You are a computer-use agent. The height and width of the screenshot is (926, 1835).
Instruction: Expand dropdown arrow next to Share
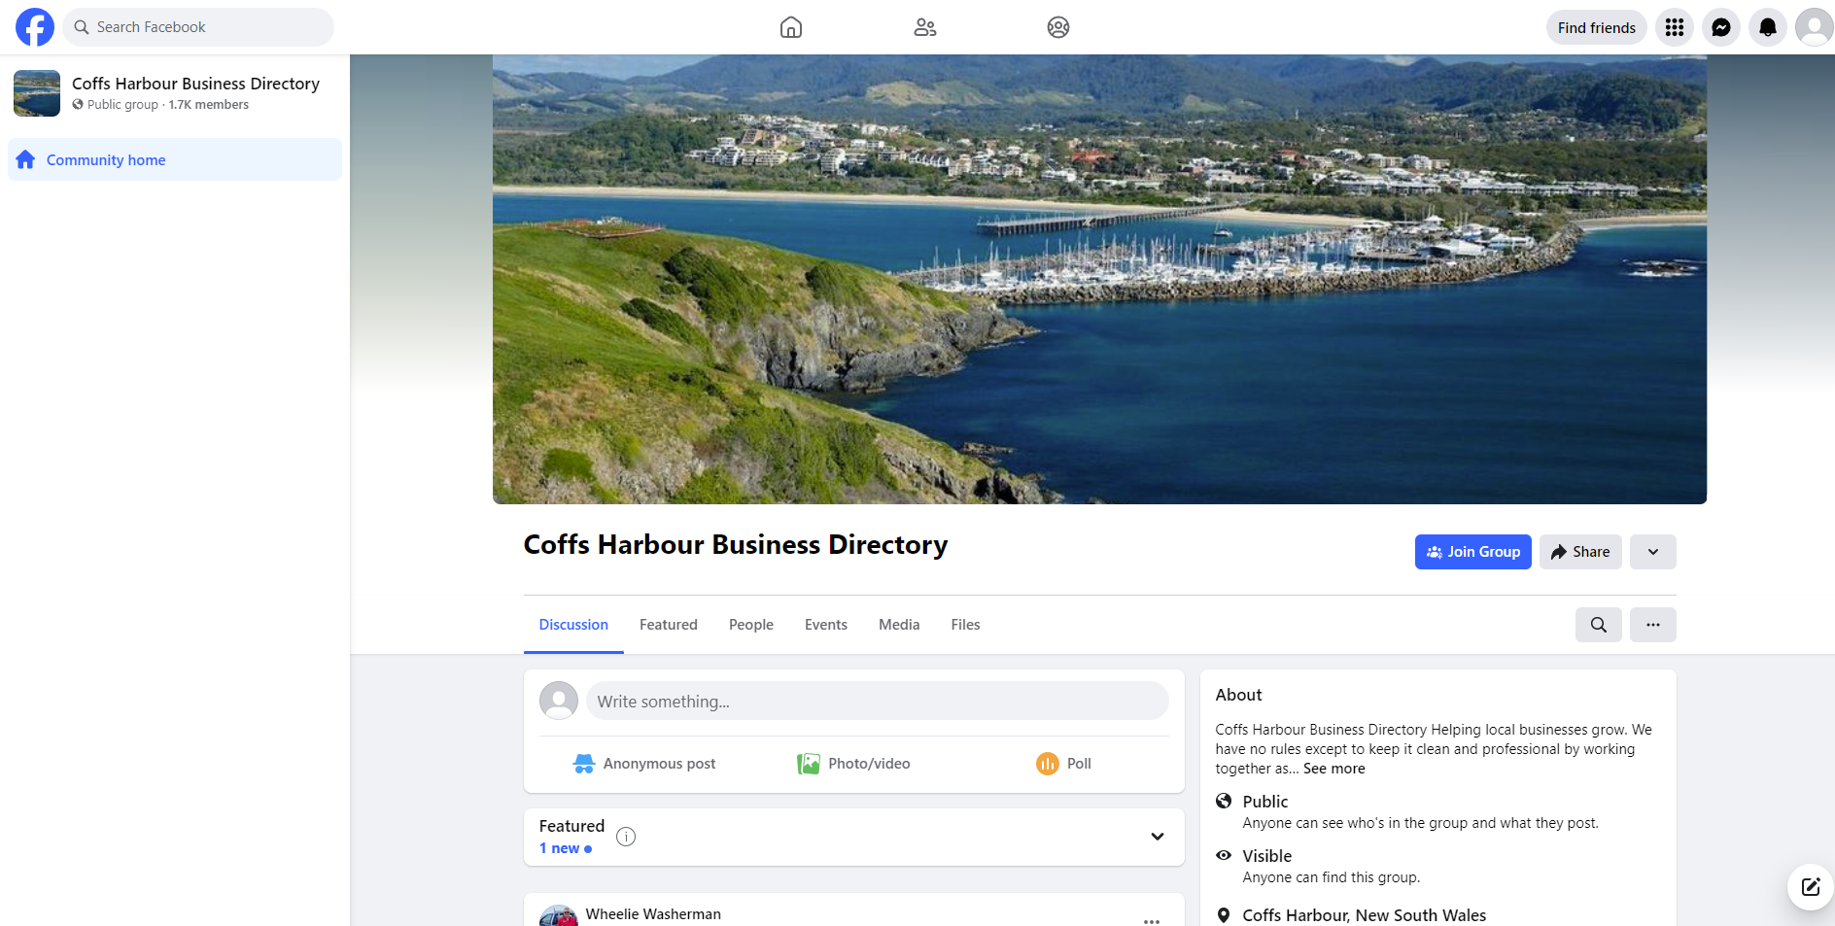point(1653,552)
